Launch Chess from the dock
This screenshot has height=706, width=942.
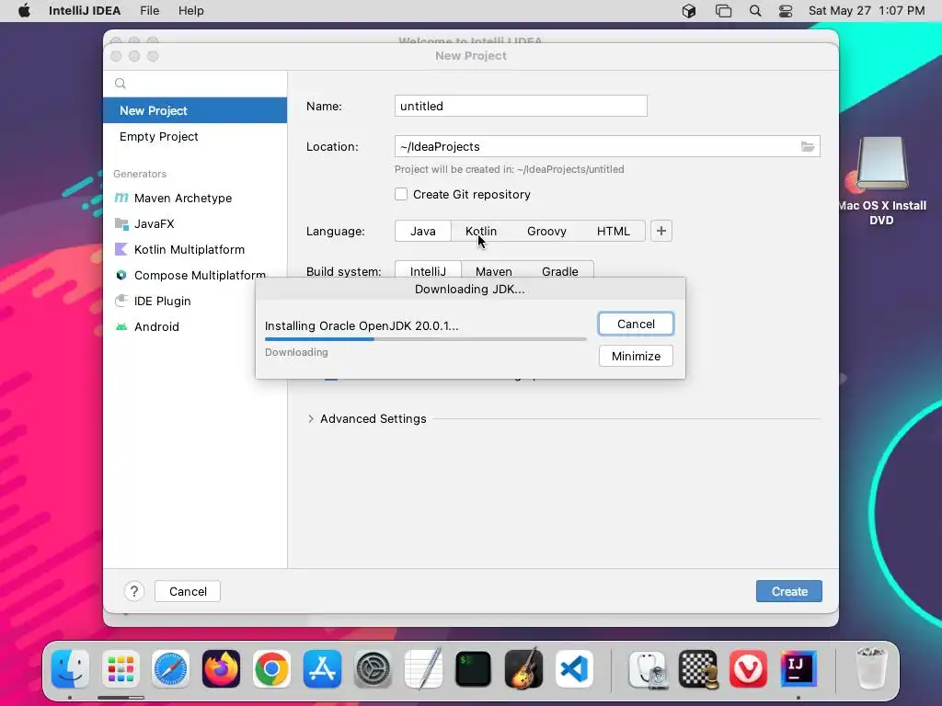698,669
